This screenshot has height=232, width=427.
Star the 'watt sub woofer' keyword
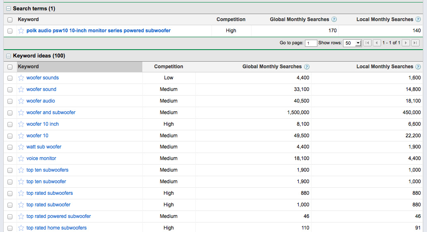(x=21, y=147)
